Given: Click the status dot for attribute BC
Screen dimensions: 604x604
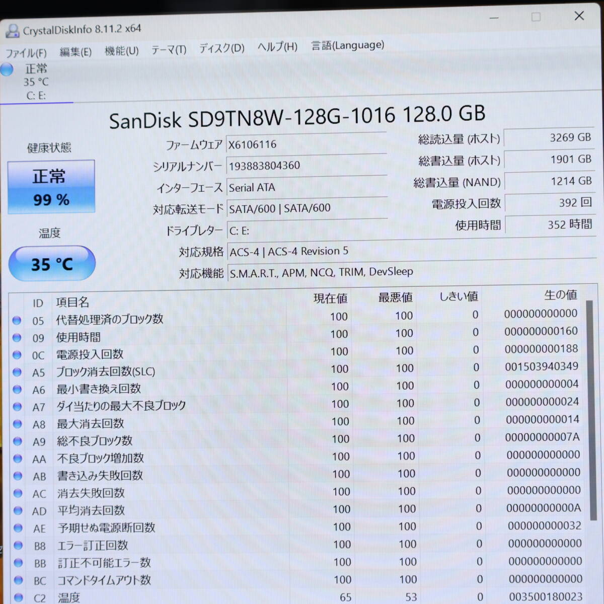Looking at the screenshot, I should [19, 580].
